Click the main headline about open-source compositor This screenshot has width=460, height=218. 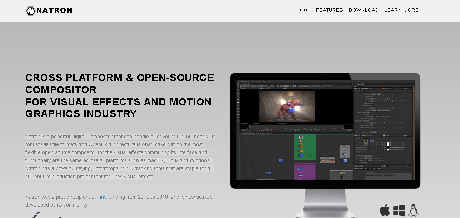tap(120, 95)
